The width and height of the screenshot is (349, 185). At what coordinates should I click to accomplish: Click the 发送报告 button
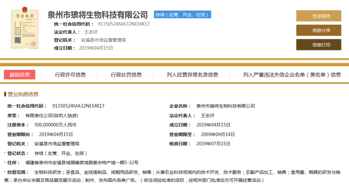click(x=318, y=16)
